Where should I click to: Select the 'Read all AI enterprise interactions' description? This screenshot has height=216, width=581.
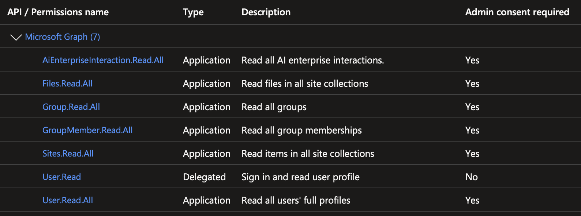click(313, 60)
